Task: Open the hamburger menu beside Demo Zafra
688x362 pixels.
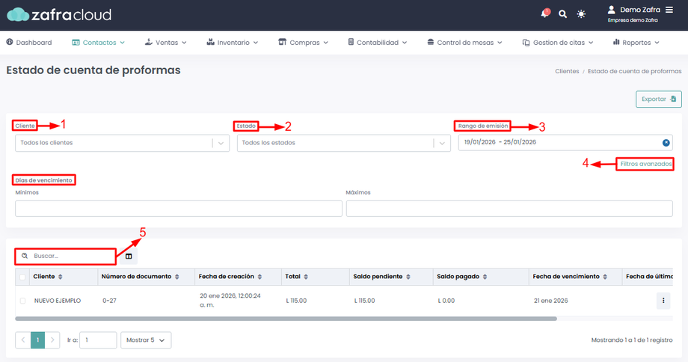Action: [669, 10]
